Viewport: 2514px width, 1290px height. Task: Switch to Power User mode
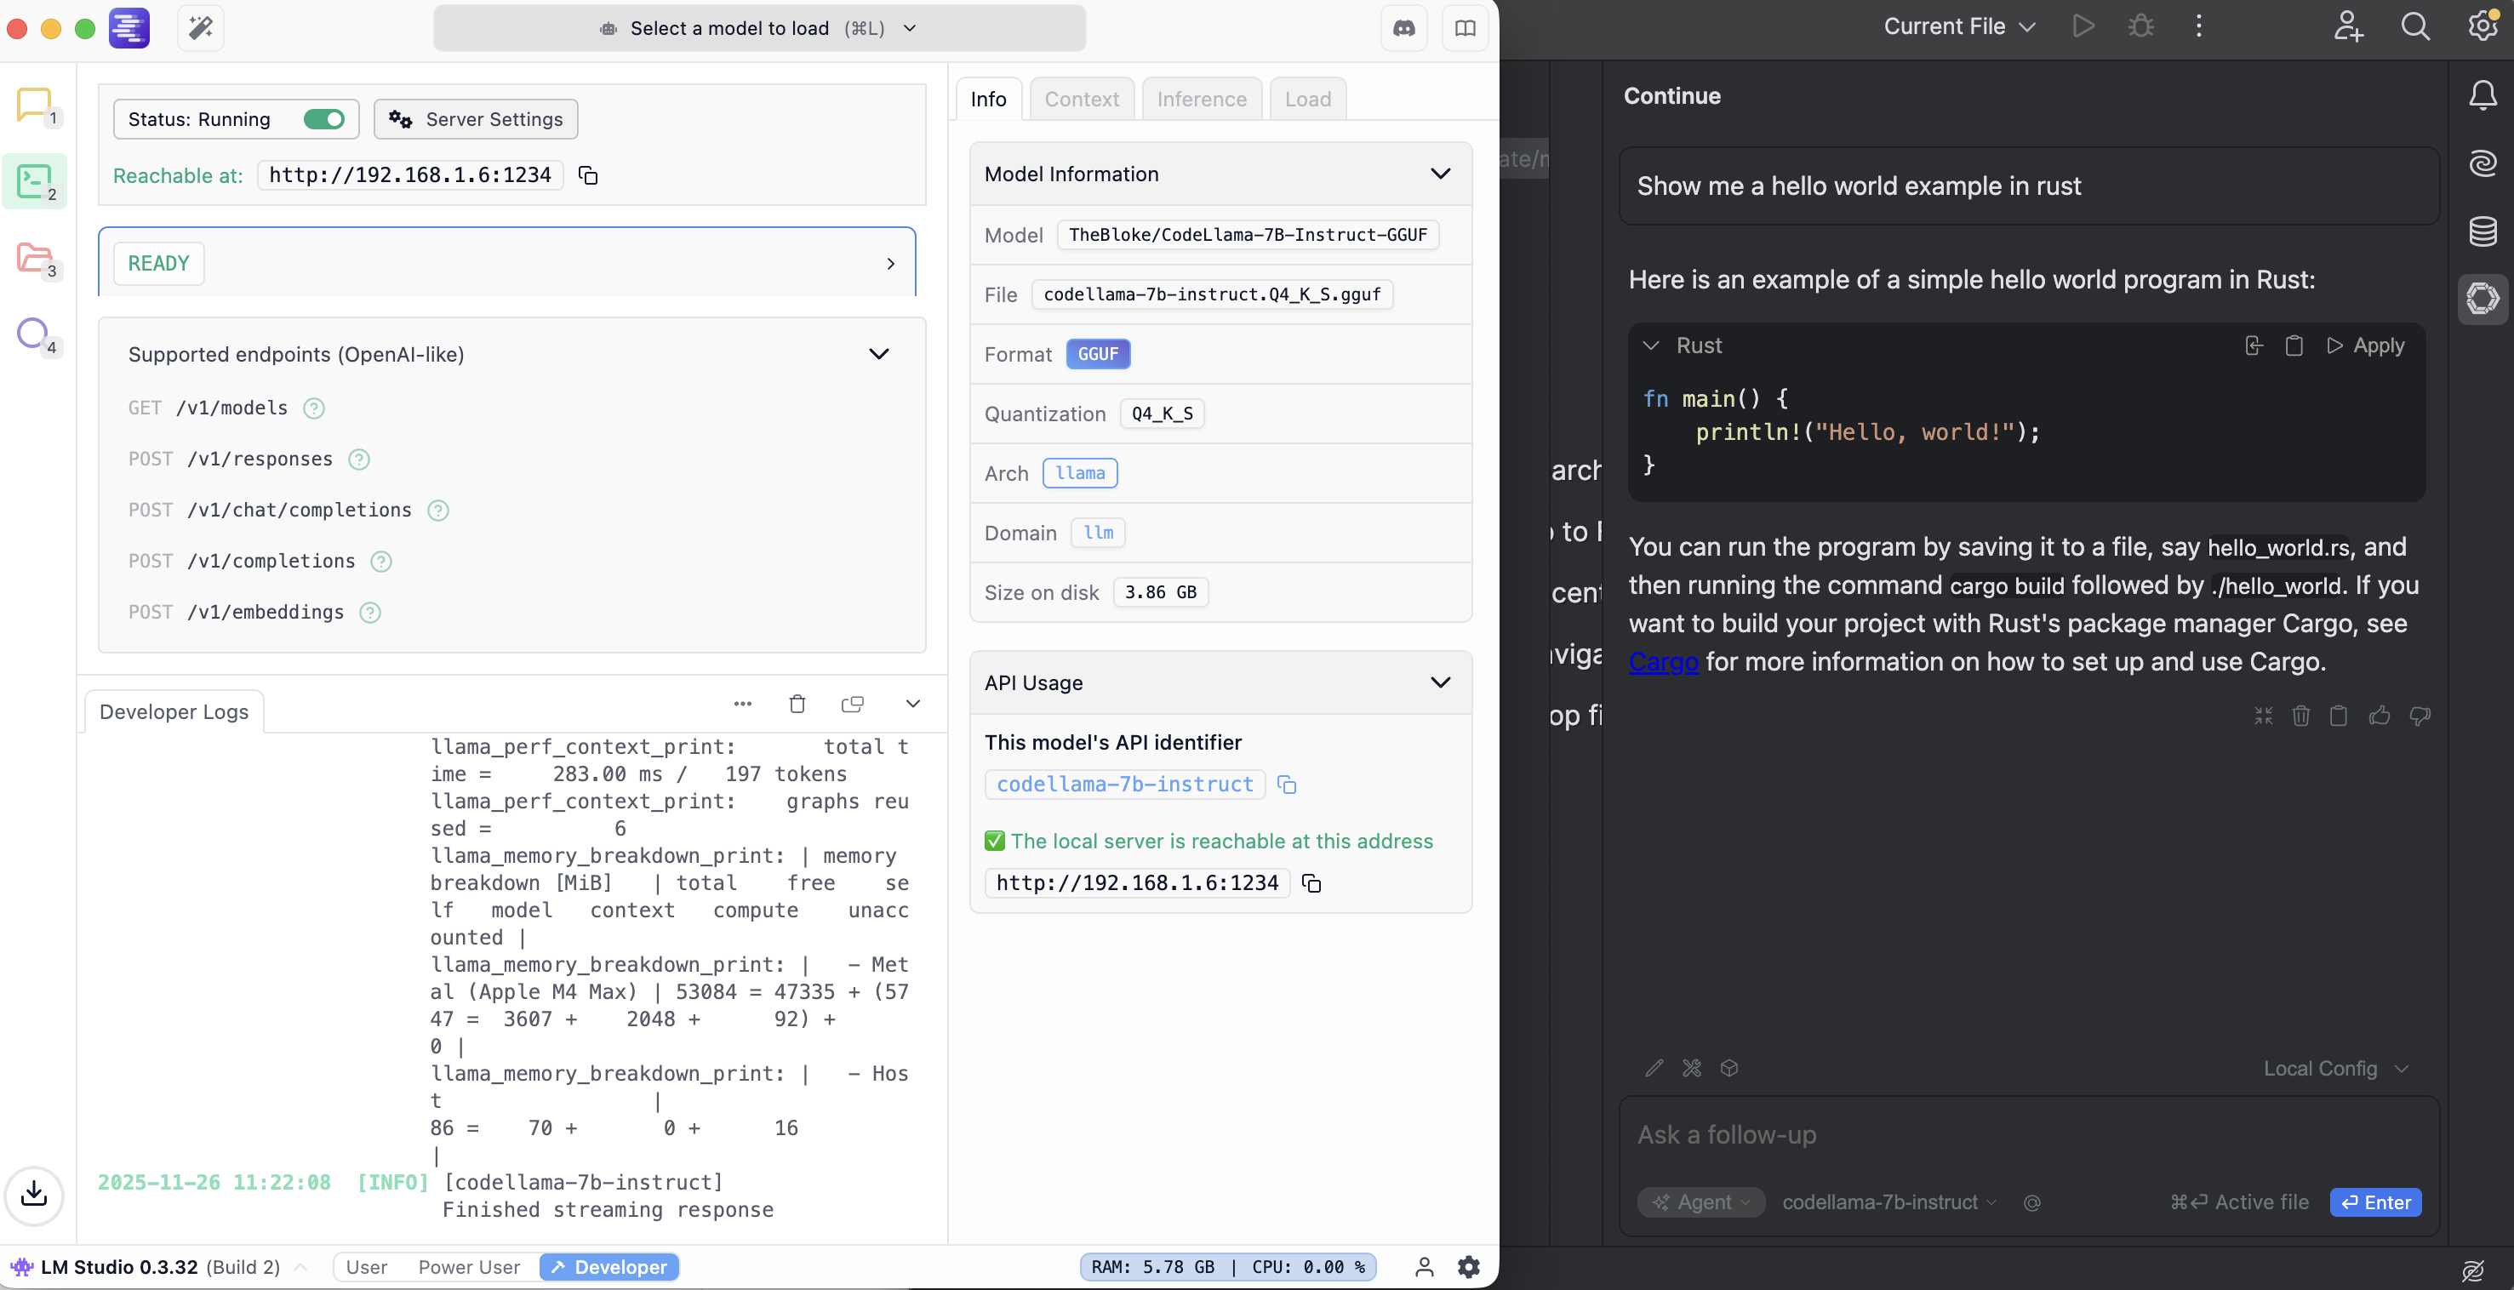coord(468,1266)
